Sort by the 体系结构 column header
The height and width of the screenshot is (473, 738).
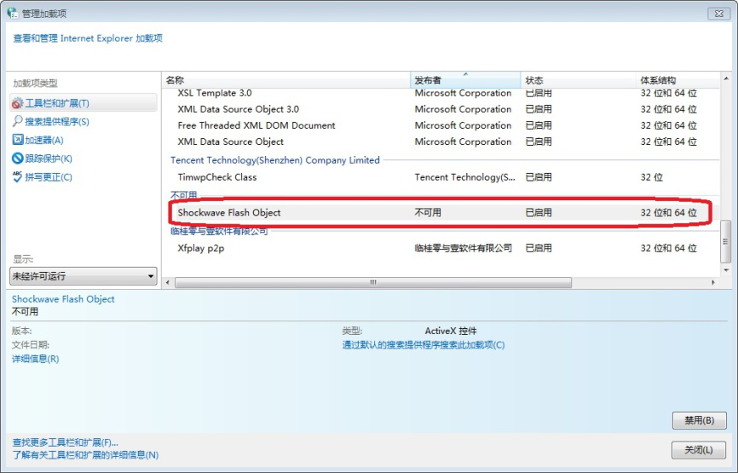point(677,80)
